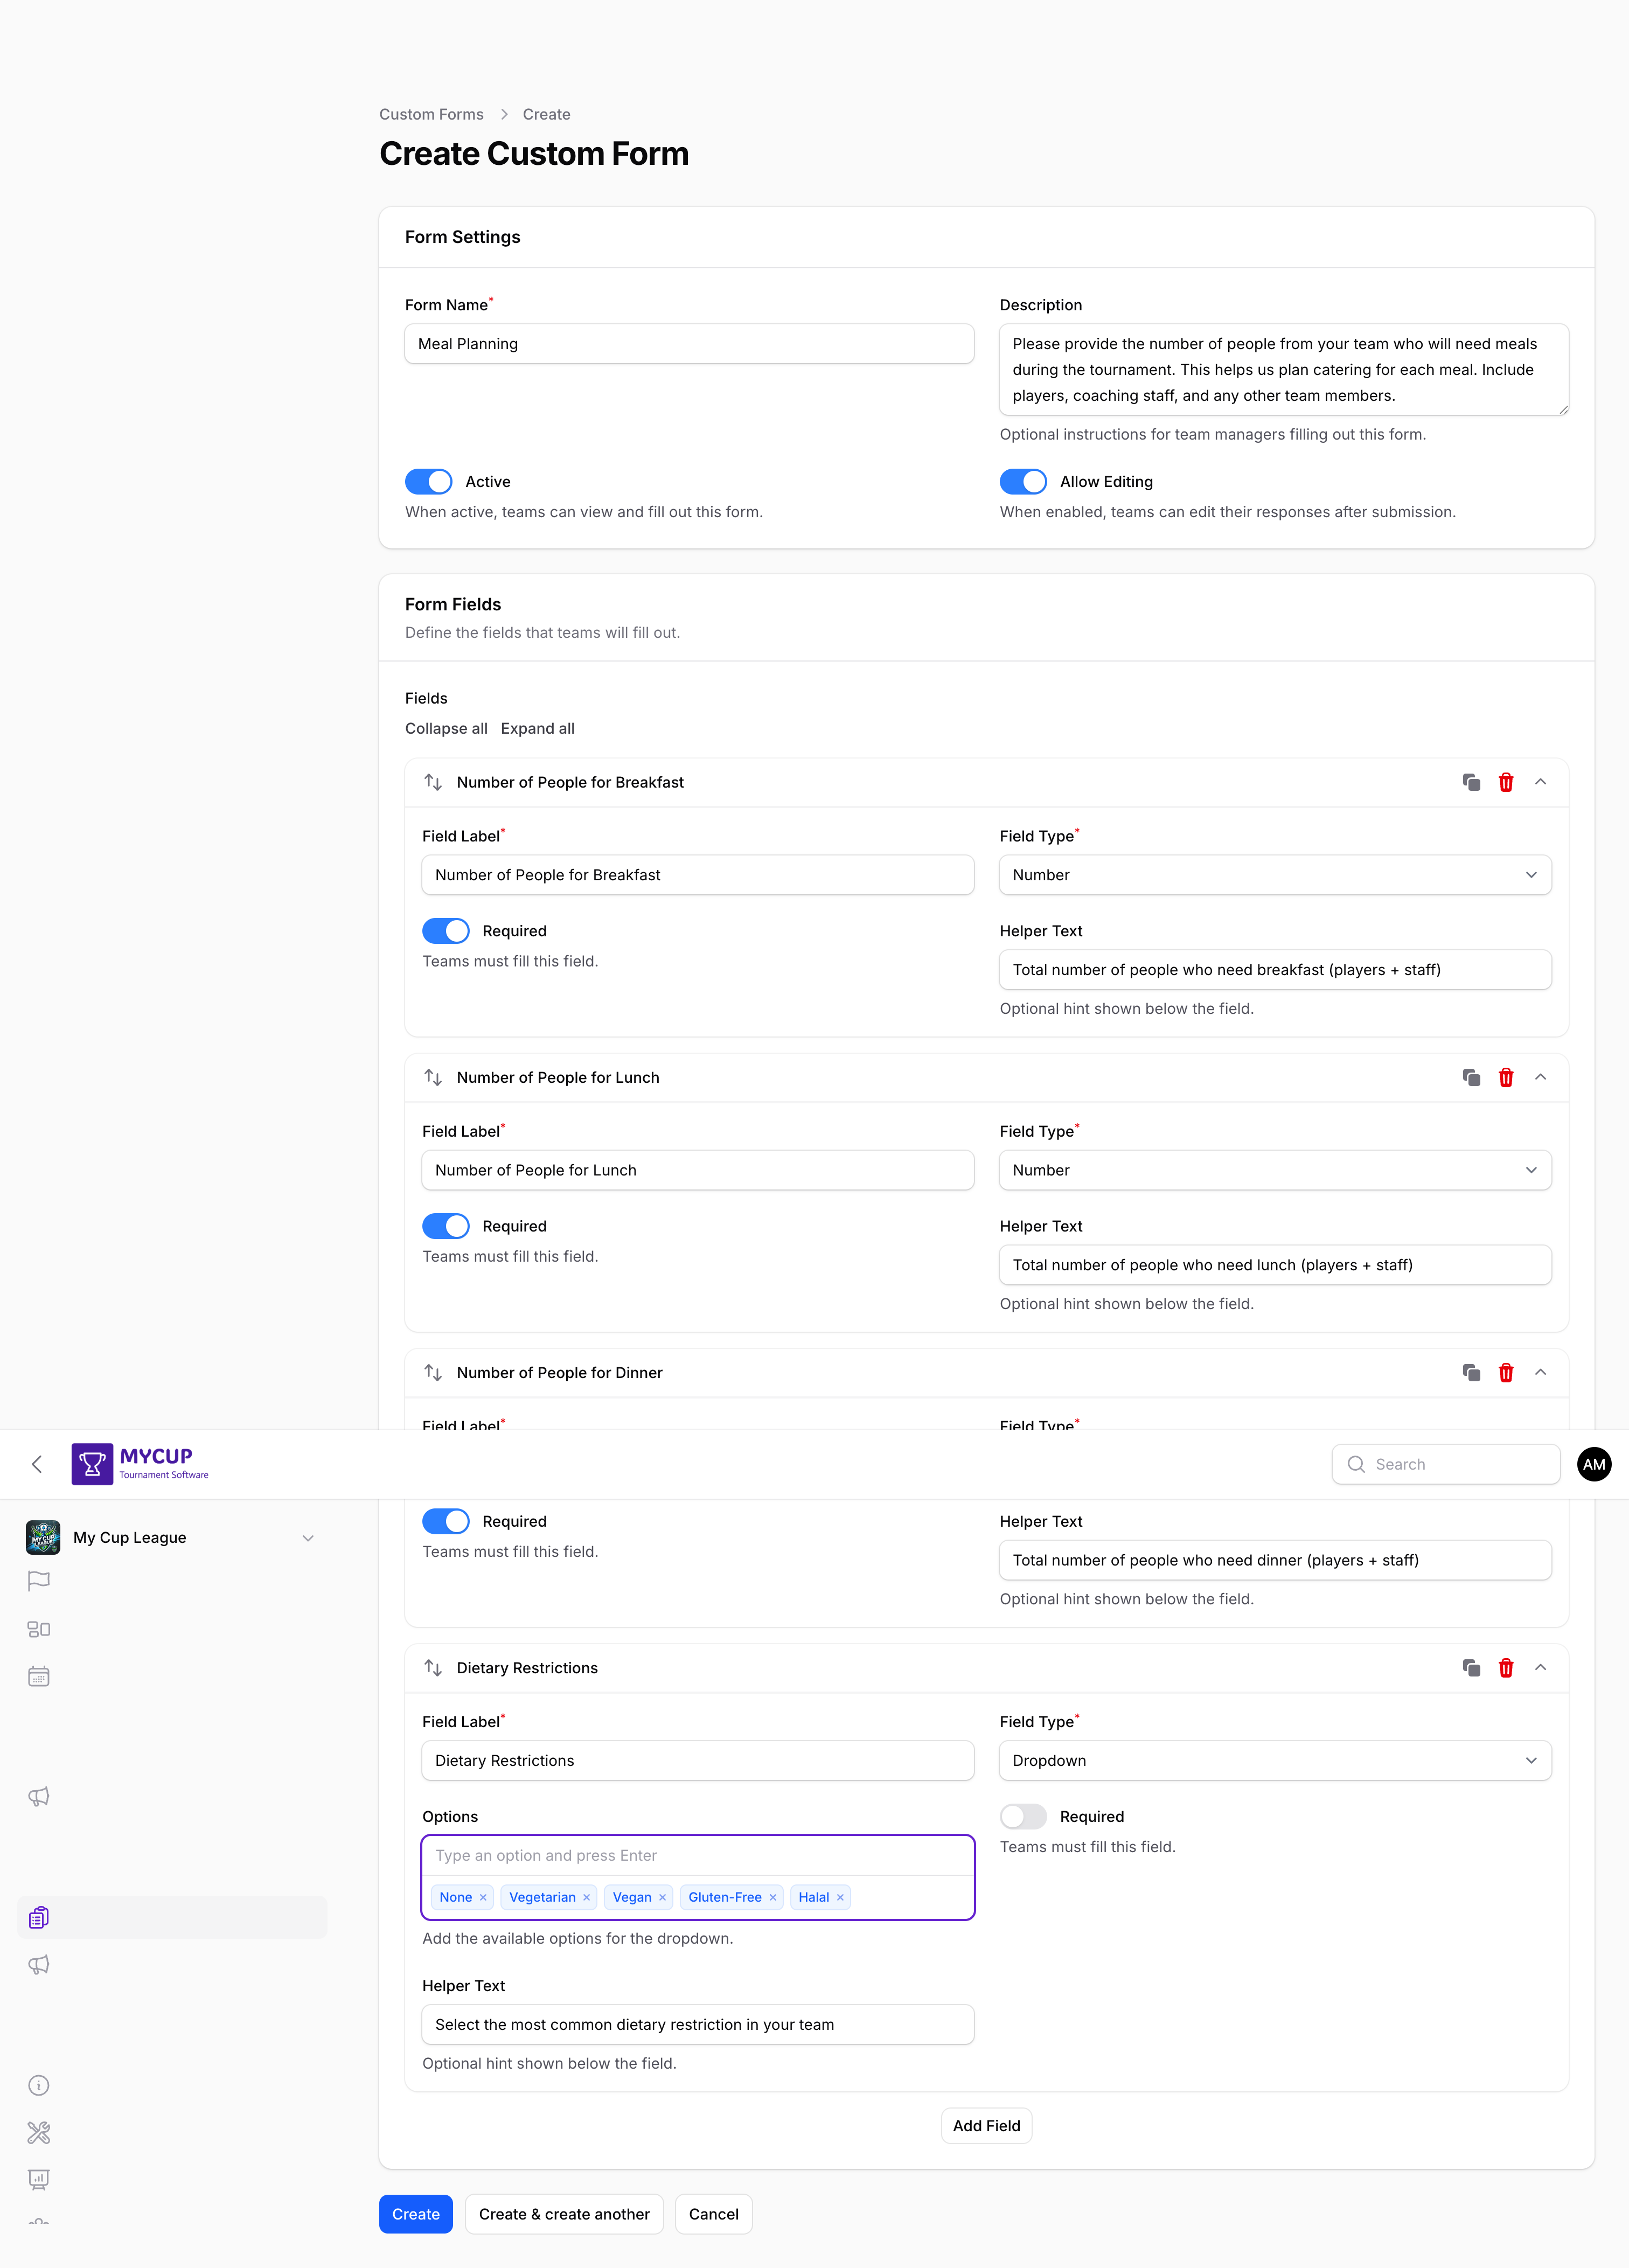
Task: Collapse the Number of People for Breakfast field
Action: [x=1541, y=782]
